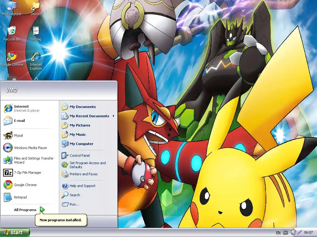Select the Recycle Bin desktop icon
Image resolution: width=317 pixels, height=237 pixels.
[x=12, y=33]
